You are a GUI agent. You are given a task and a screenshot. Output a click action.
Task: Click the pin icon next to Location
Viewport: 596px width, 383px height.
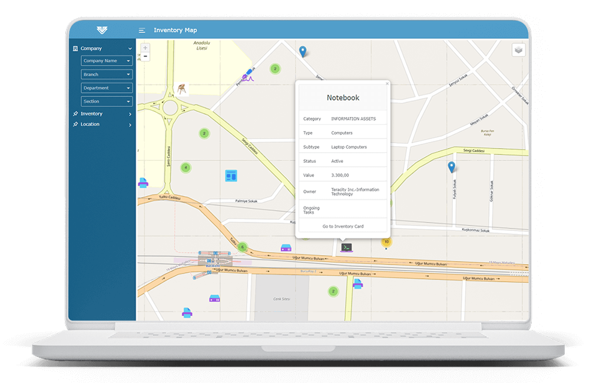75,124
